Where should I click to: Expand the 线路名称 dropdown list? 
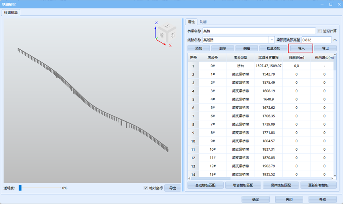point(272,40)
